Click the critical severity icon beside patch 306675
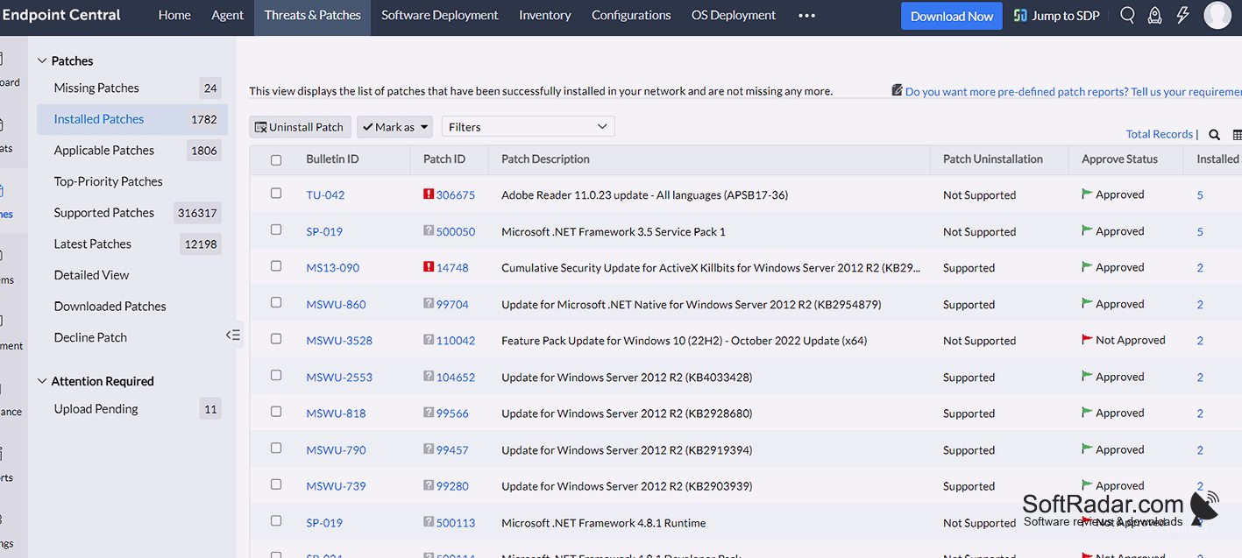The image size is (1242, 558). pyautogui.click(x=429, y=194)
